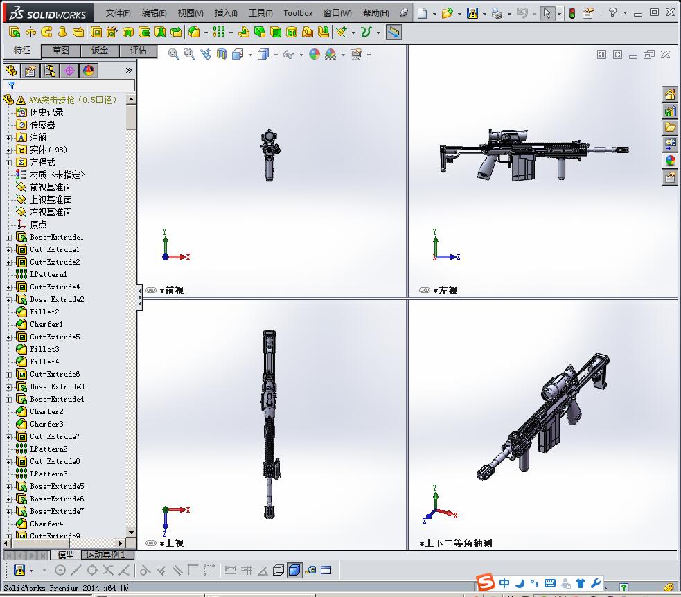Toggle link views icon in top view

click(x=151, y=543)
